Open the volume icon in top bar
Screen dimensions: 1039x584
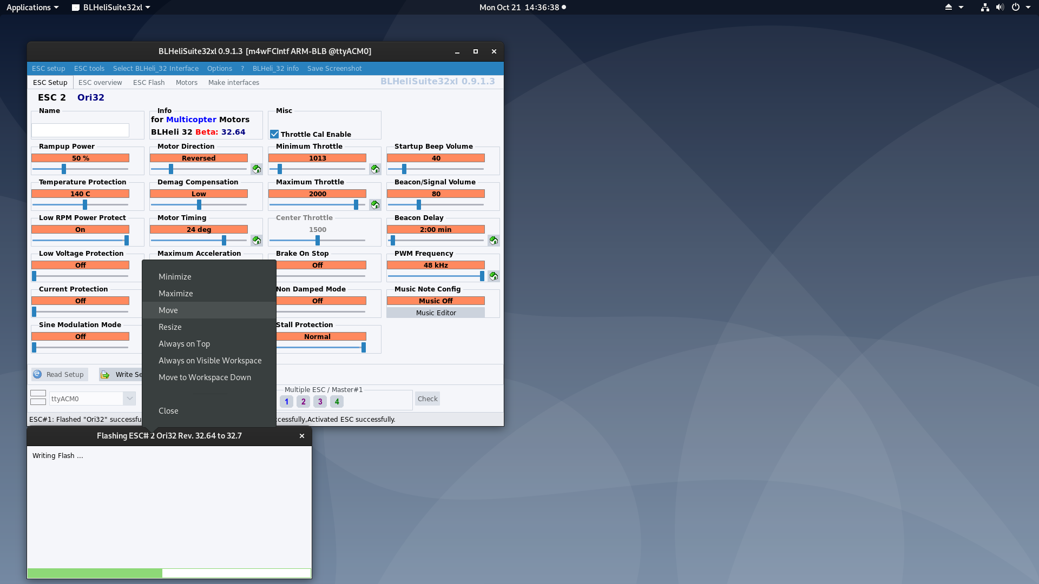pos(1000,7)
